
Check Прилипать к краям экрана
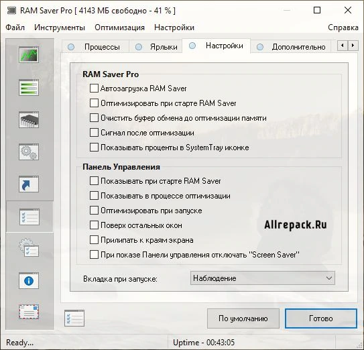tap(94, 240)
